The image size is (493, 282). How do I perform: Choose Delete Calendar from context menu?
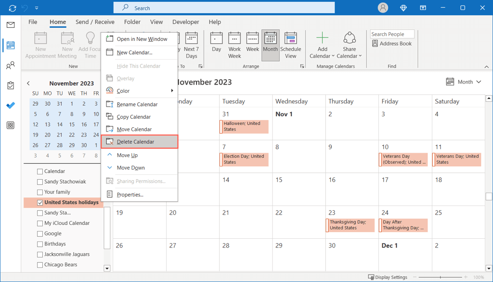139,141
